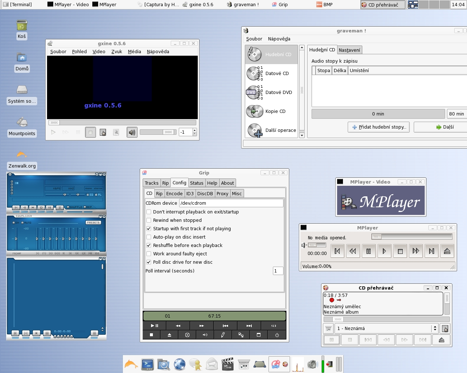Select graveman in the top taskbar

(x=243, y=4)
